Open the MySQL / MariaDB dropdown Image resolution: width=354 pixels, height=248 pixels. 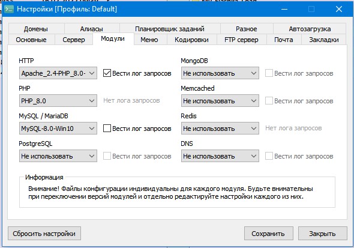click(58, 129)
